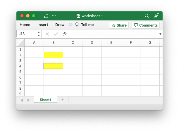The width and height of the screenshot is (179, 132).
Task: Click the Search magnifier icon
Action: tap(147, 16)
